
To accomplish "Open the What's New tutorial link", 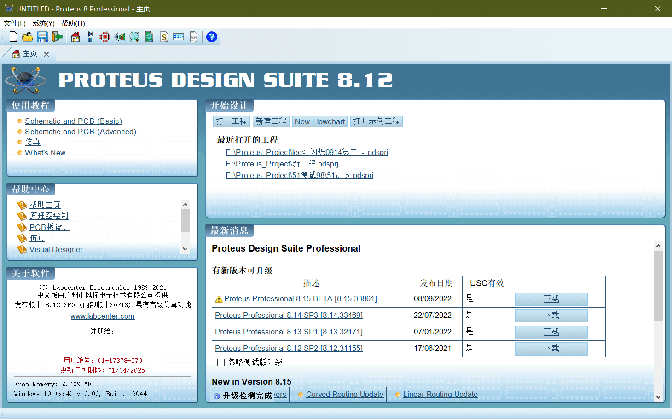I will pyautogui.click(x=45, y=153).
